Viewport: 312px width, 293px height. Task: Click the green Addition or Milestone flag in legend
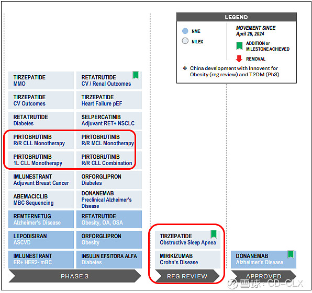tap(239, 46)
